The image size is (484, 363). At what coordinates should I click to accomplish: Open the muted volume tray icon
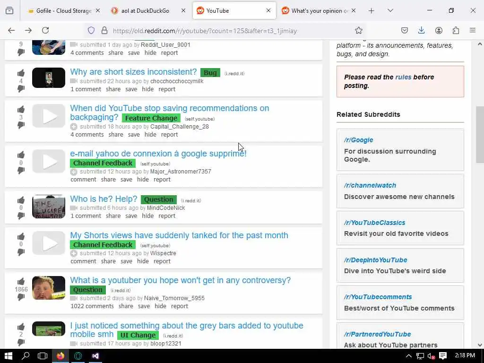[431, 356]
